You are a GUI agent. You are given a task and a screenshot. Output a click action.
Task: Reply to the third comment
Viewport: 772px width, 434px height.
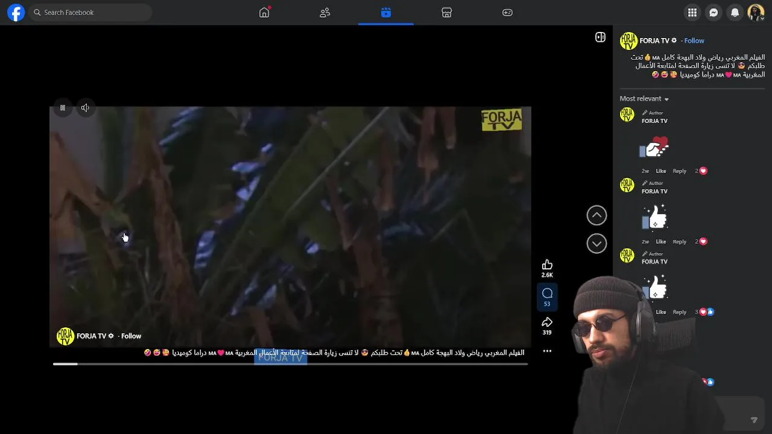pos(680,312)
